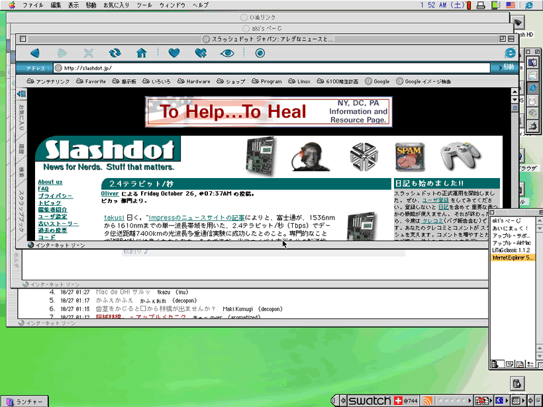Open the Linux favorites folder
The image size is (543, 407).
click(299, 81)
